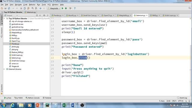Open the Event Log

(x=182, y=98)
